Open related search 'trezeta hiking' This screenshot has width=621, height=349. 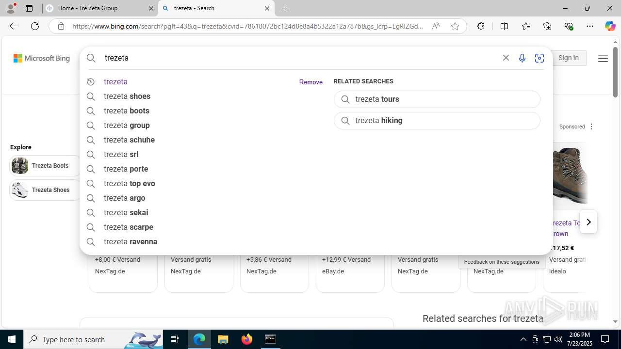point(437,121)
